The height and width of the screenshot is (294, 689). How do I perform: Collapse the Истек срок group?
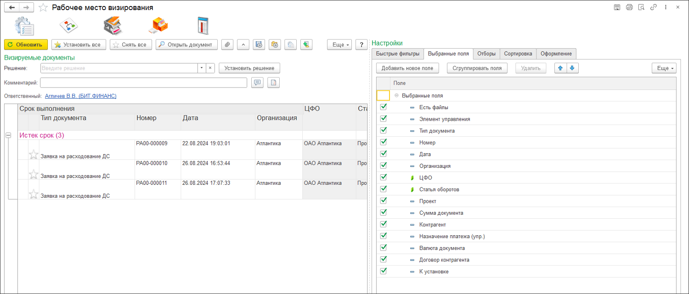8,136
